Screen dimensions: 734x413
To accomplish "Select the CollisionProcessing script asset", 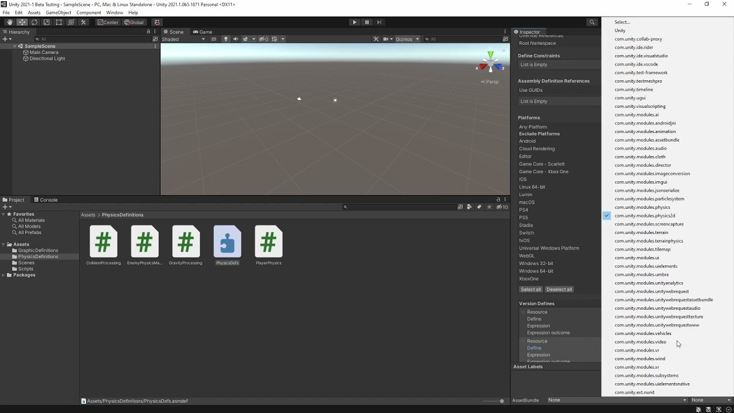I will click(103, 246).
